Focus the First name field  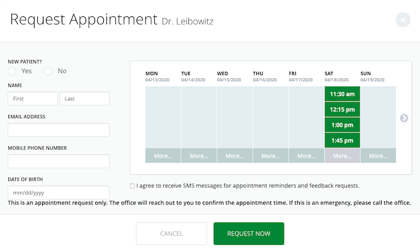click(x=33, y=98)
